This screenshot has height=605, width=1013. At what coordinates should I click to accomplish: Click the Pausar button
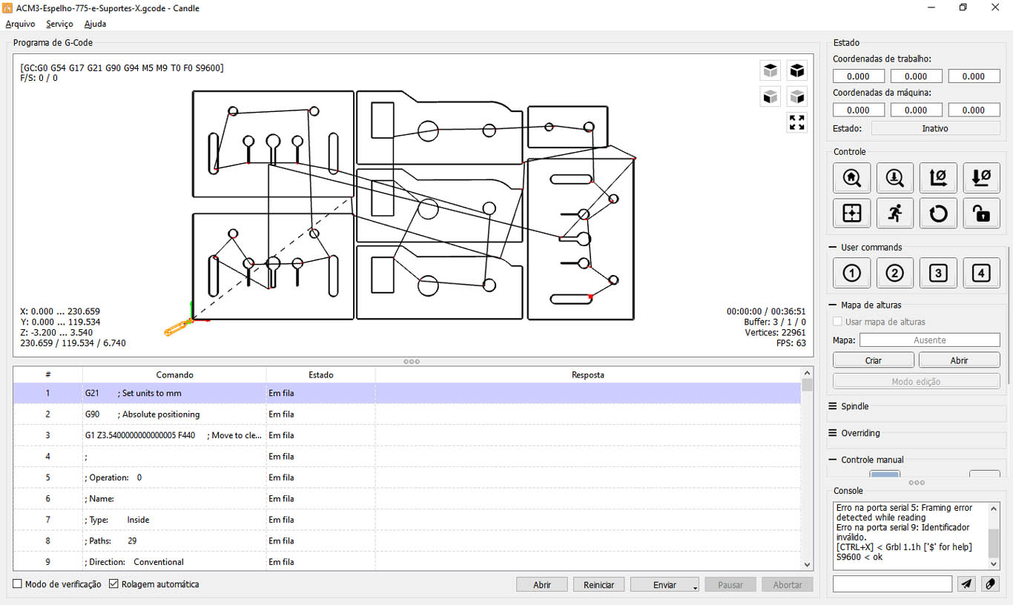[x=730, y=585]
